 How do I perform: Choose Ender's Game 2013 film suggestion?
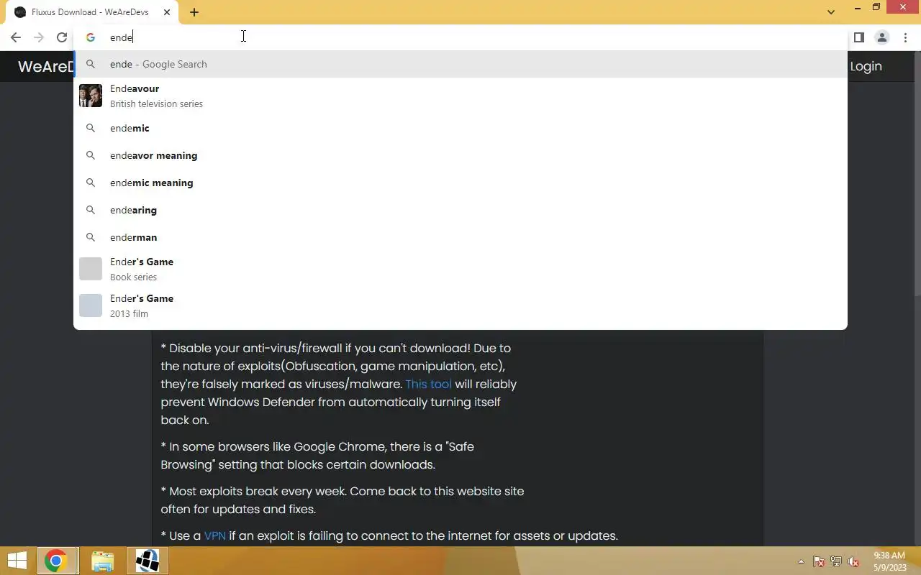click(x=460, y=305)
